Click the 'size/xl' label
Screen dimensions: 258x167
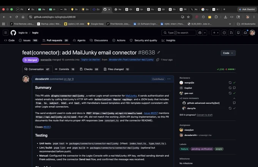click(x=219, y=149)
